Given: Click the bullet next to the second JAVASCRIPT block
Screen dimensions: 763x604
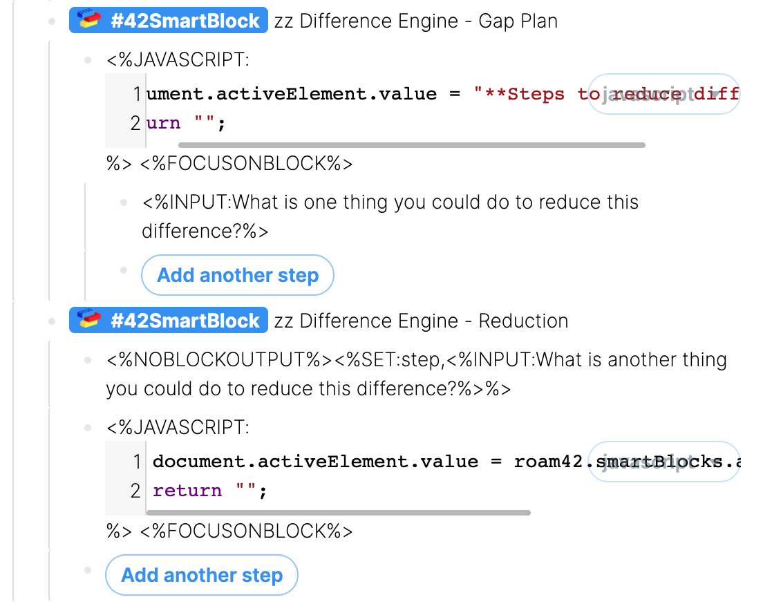Looking at the screenshot, I should [87, 427].
